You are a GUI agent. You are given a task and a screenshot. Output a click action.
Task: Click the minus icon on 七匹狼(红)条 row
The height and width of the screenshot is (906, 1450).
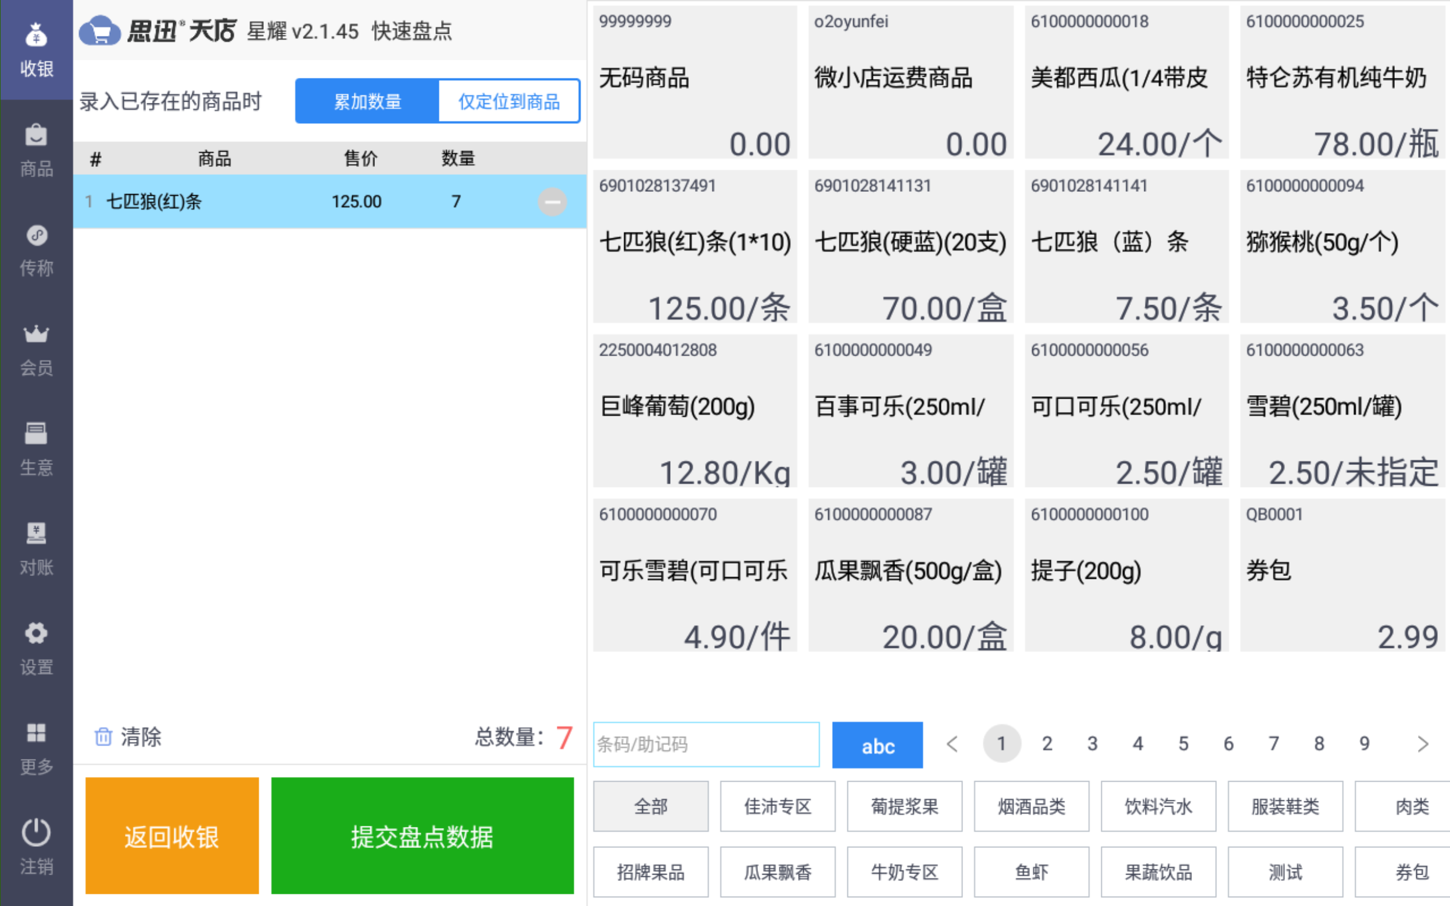coord(552,202)
